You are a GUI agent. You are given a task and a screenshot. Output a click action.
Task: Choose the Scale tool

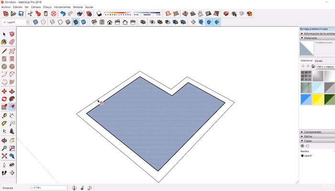pyautogui.click(x=4, y=107)
